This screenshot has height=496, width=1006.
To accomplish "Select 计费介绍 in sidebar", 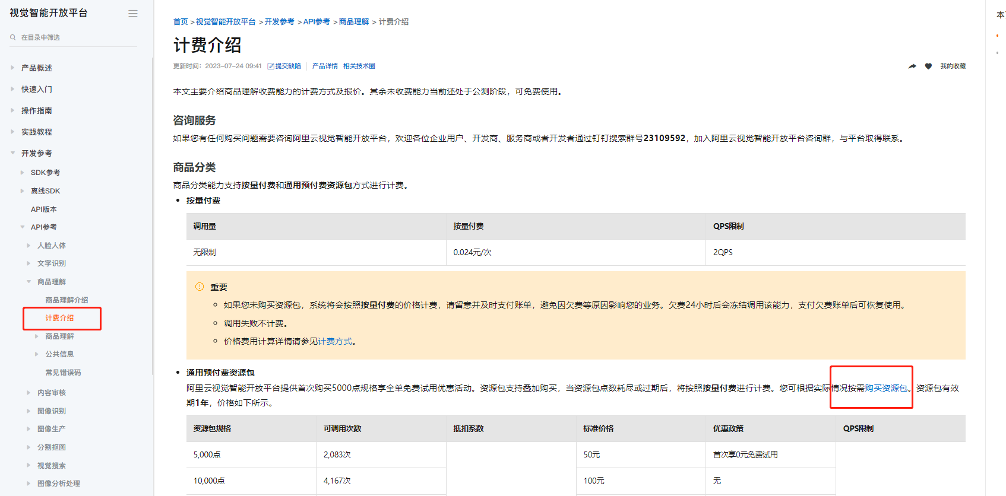I will (x=59, y=318).
